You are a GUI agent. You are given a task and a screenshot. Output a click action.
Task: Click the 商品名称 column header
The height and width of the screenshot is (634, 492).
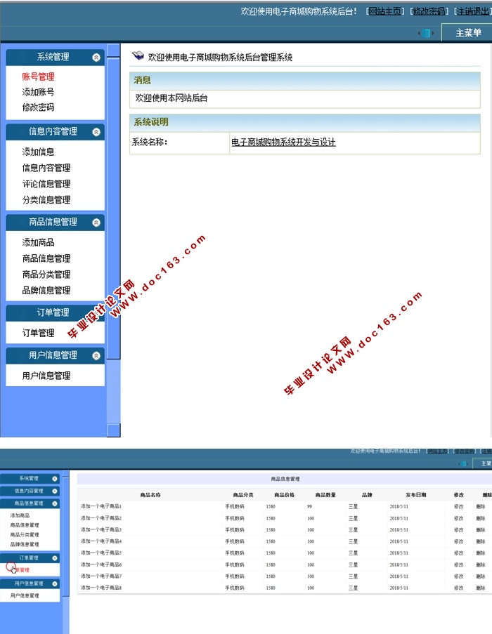[x=150, y=495]
